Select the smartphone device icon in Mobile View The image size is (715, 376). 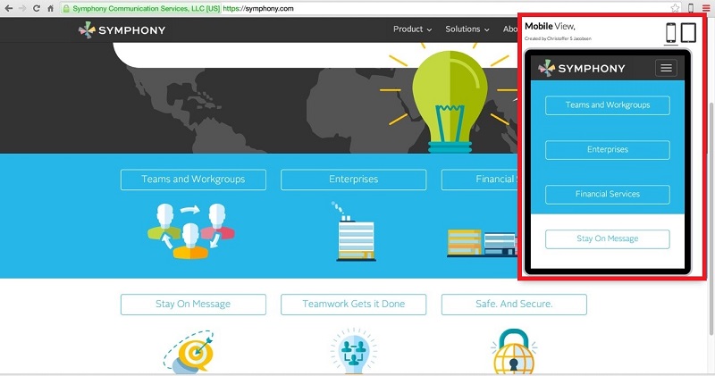(x=671, y=33)
